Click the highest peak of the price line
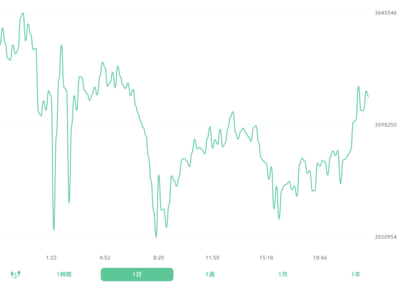 23,13
